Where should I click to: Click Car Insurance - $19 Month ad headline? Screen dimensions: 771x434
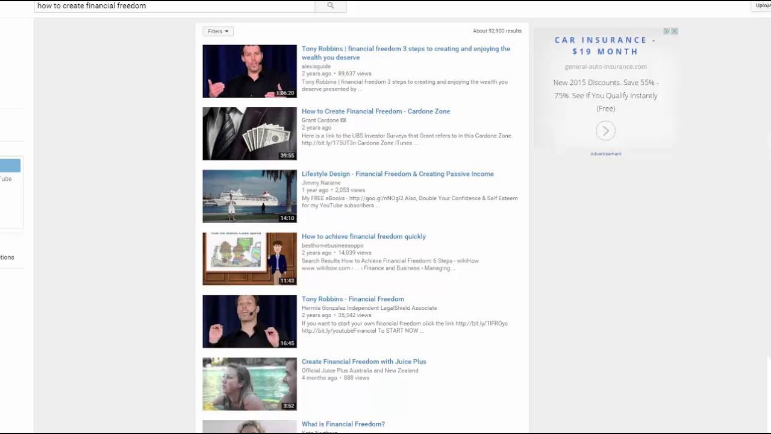coord(605,46)
